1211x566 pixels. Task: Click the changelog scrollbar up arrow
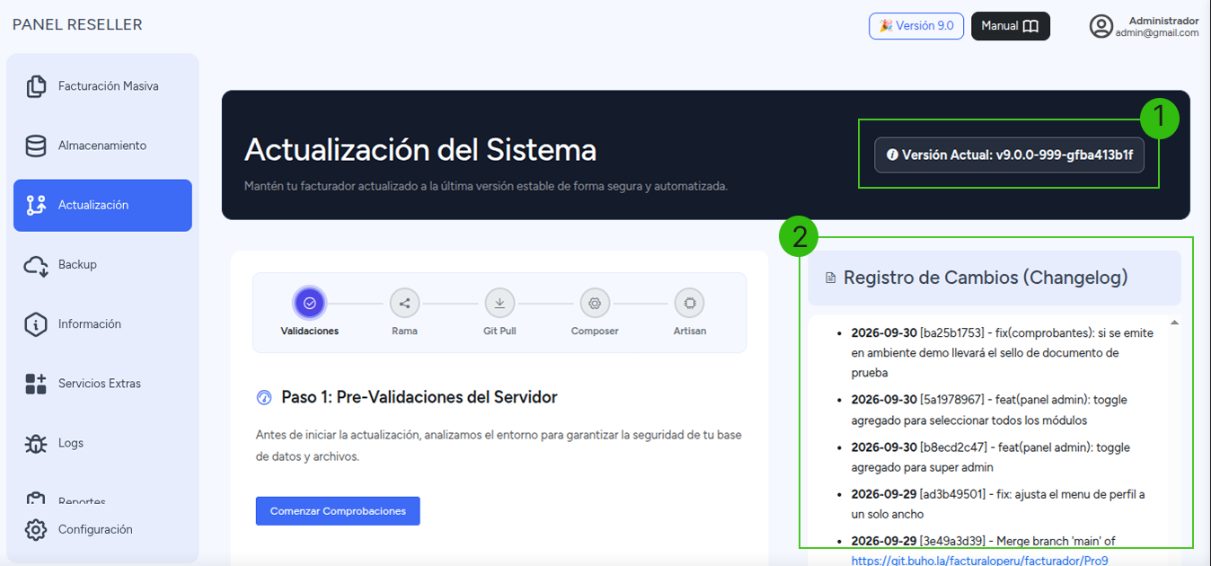(x=1174, y=323)
